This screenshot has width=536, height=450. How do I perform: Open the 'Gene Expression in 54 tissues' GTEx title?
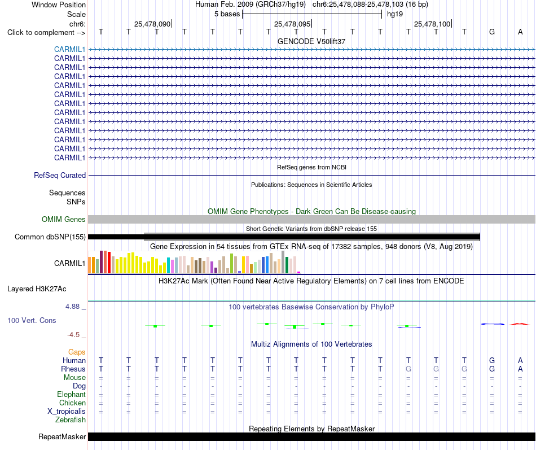311,246
